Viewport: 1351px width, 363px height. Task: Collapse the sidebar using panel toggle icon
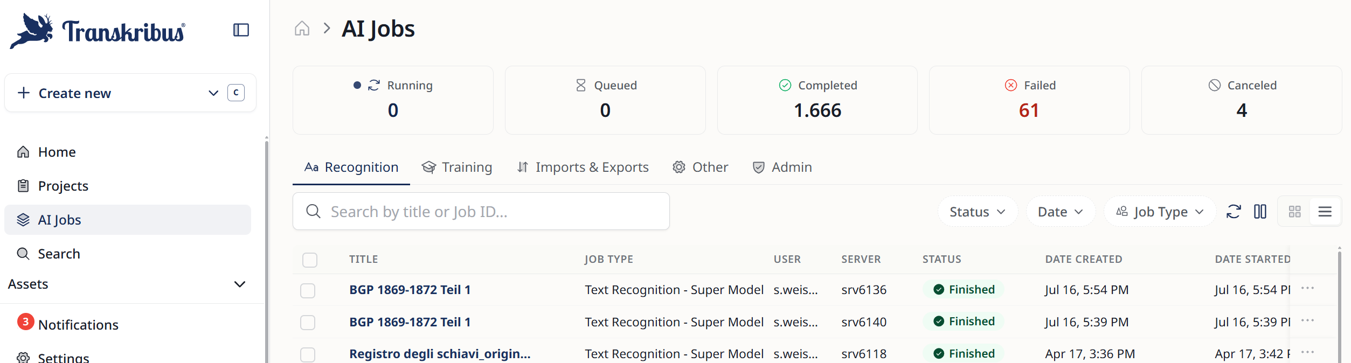pos(241,30)
